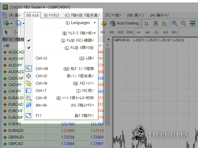This screenshot has width=198, height=148.
Task: Toggle the AutoTrading button
Action: (124, 23)
